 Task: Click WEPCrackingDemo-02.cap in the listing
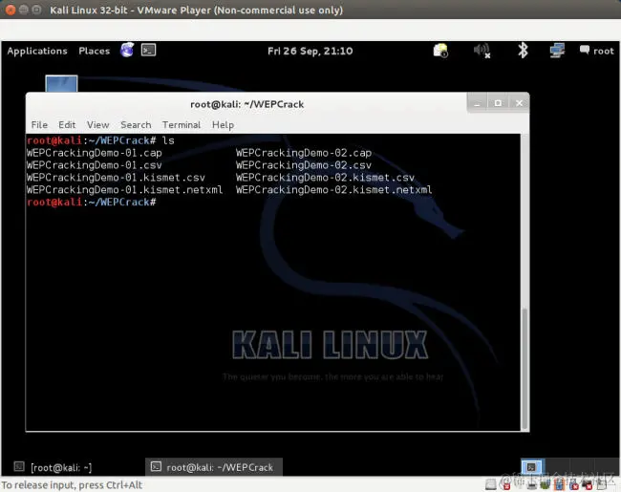304,153
